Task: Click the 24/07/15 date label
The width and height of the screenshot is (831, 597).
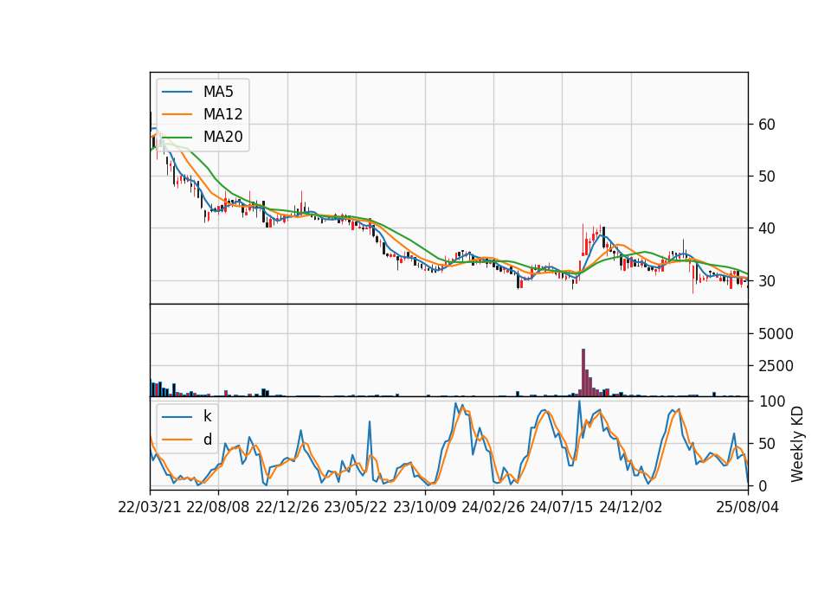Action: pos(562,507)
